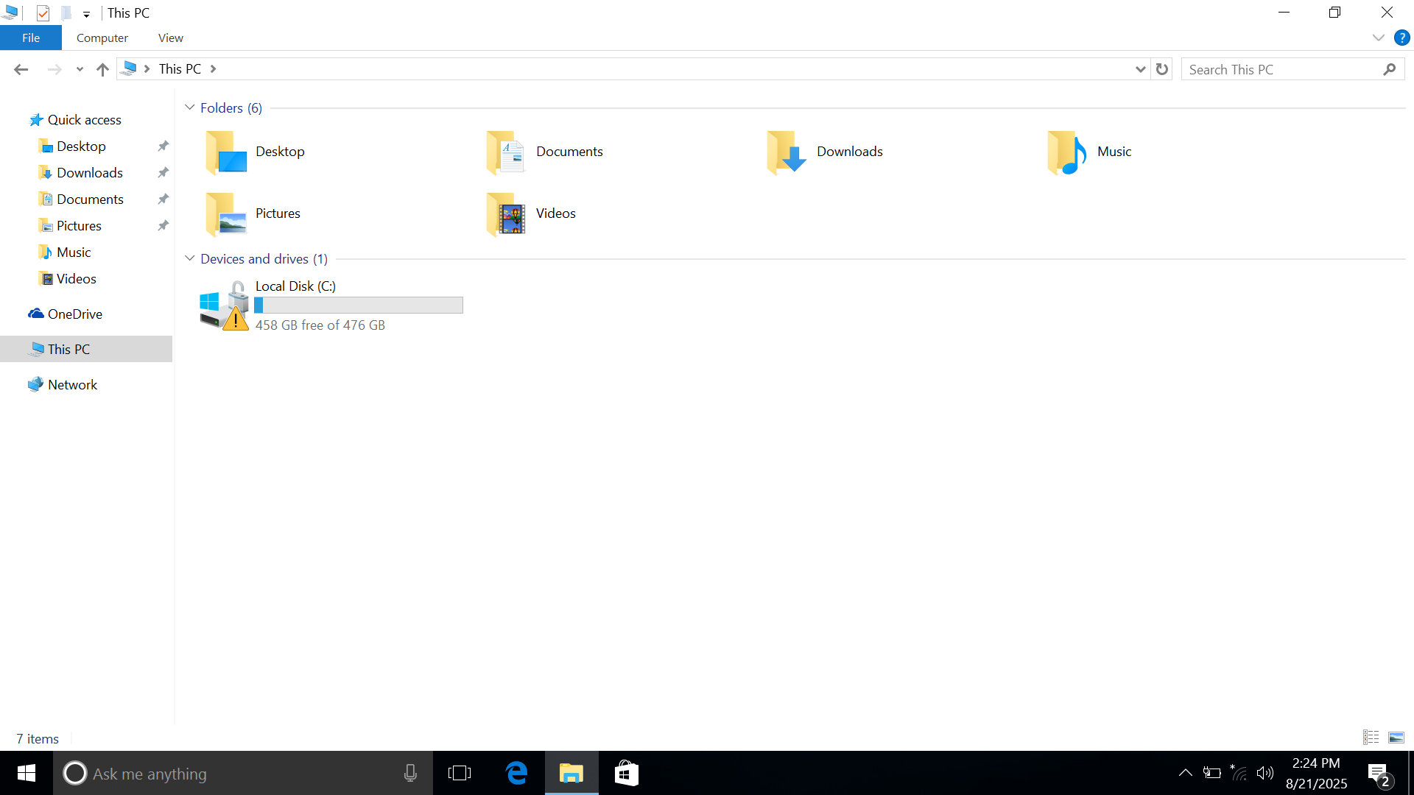Select Desktop in the navigation pane
This screenshot has width=1414, height=795.
tap(71, 146)
